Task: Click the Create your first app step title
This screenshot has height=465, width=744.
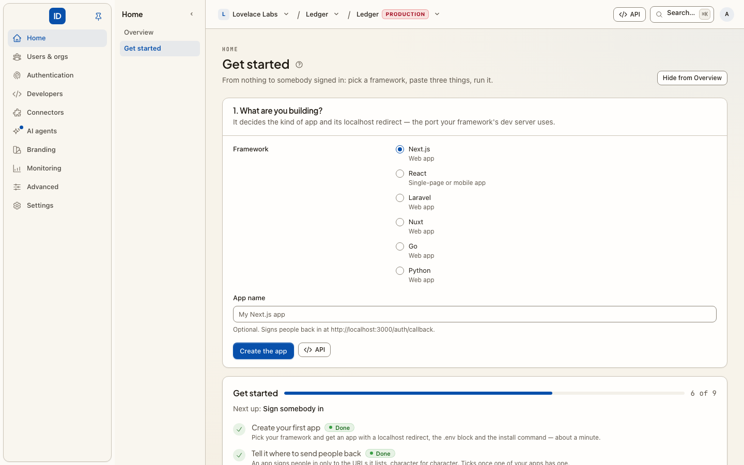Action: pos(286,428)
